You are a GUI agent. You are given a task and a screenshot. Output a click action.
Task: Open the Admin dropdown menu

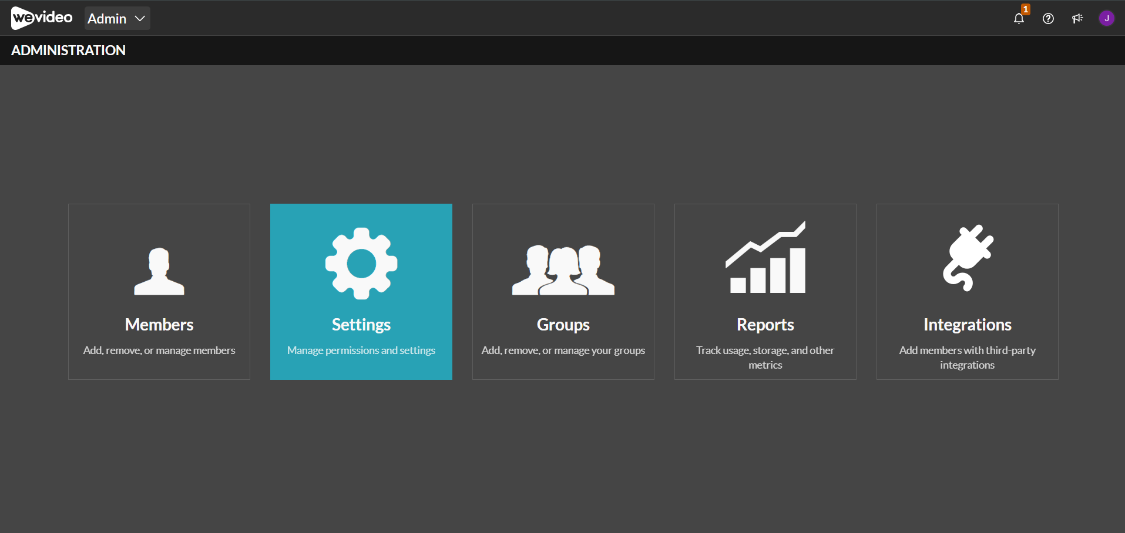pyautogui.click(x=117, y=18)
